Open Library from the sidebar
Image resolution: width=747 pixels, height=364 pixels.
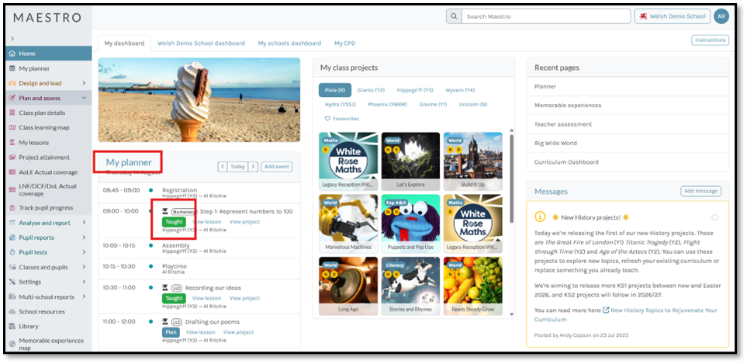pyautogui.click(x=28, y=326)
